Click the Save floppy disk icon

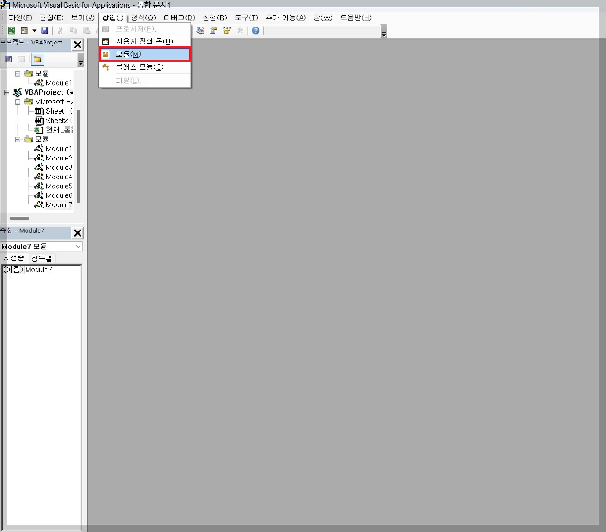coord(45,30)
